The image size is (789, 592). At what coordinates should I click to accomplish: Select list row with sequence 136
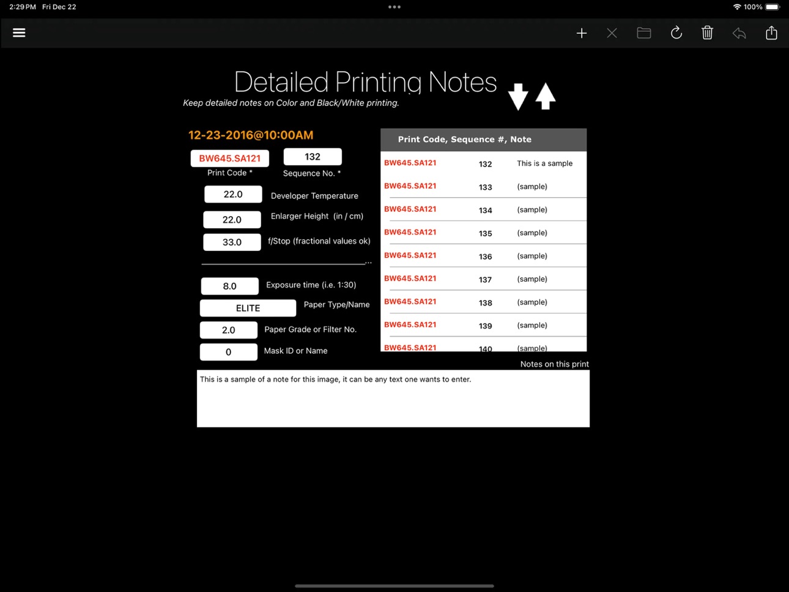(x=484, y=256)
